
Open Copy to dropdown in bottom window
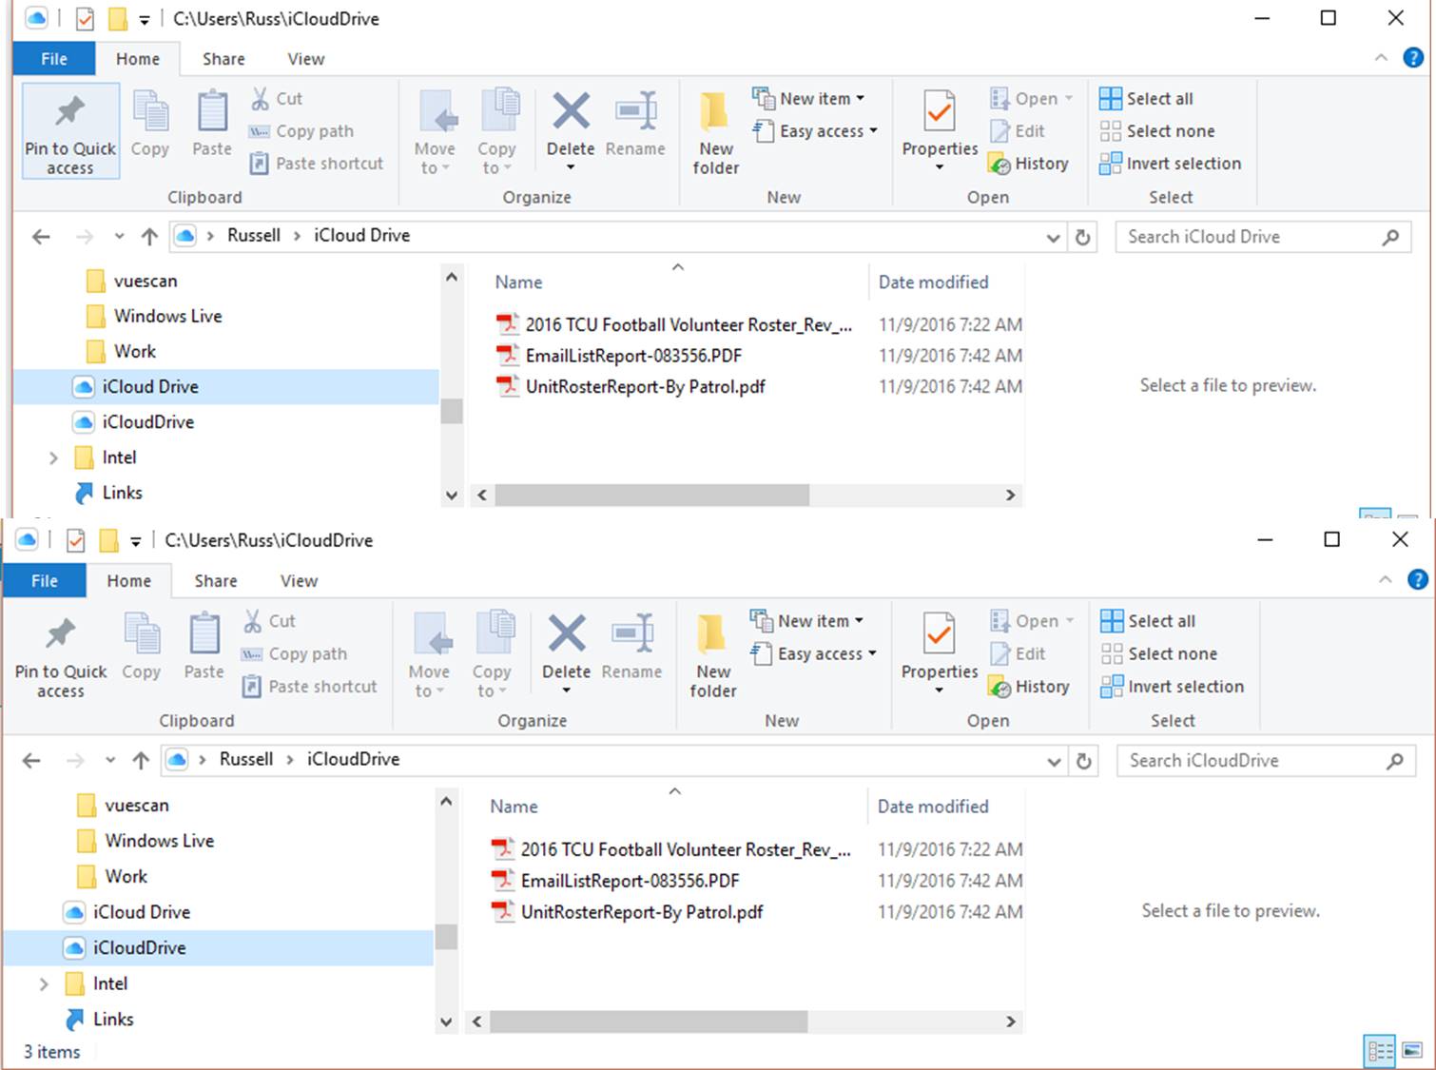point(492,654)
